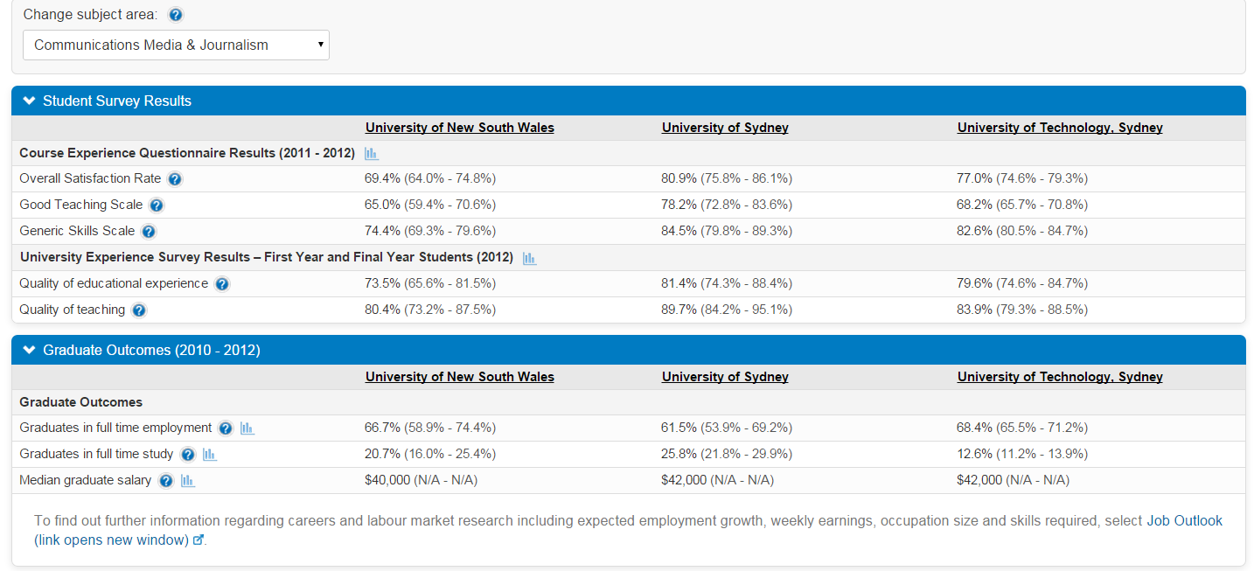Click help icon next to Good Teaching Scale

(157, 205)
